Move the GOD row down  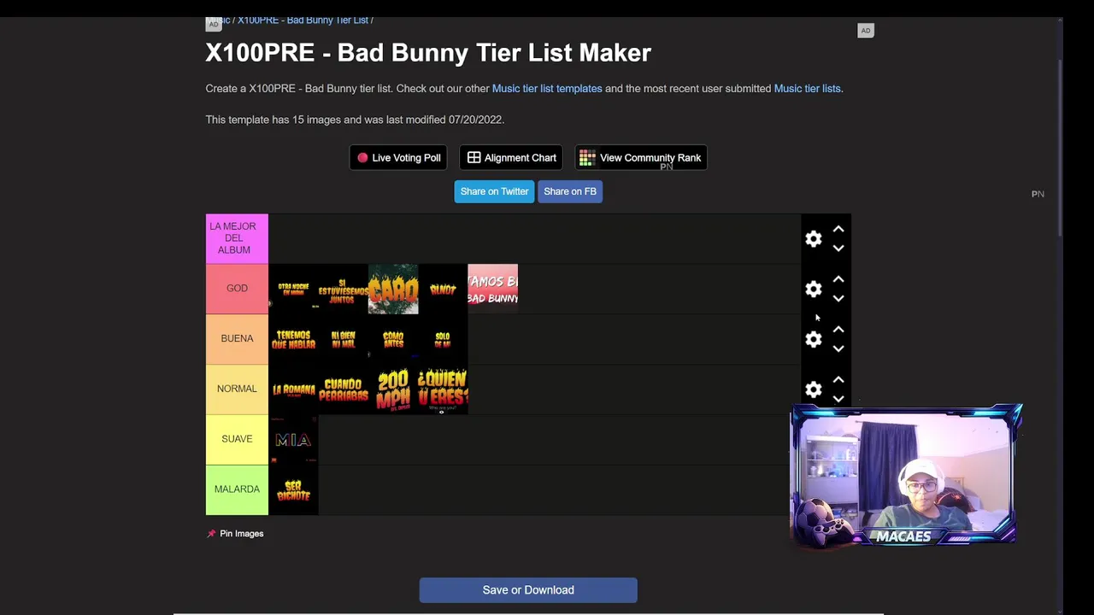pyautogui.click(x=838, y=299)
